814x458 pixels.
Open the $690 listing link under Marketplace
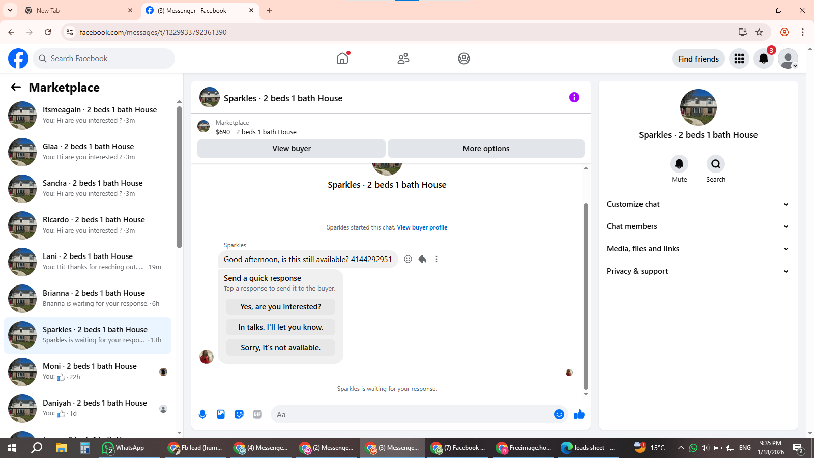click(256, 132)
